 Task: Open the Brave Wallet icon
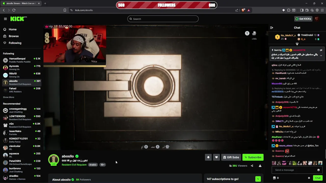307,10
